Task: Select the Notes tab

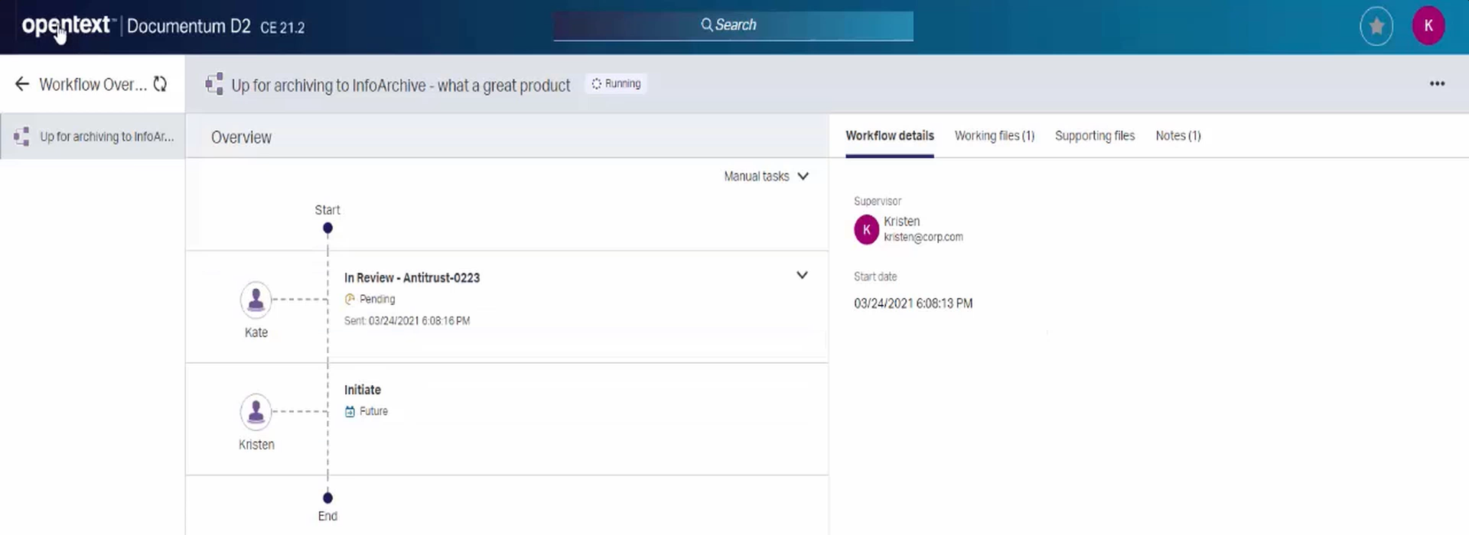Action: 1177,136
